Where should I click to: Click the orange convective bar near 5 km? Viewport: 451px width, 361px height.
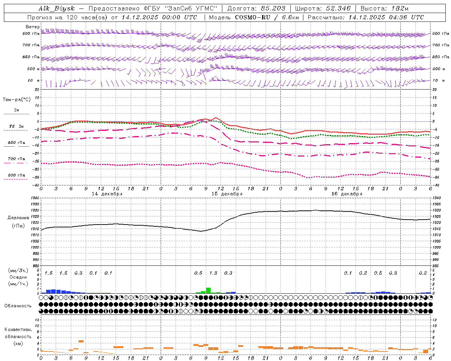(81, 341)
